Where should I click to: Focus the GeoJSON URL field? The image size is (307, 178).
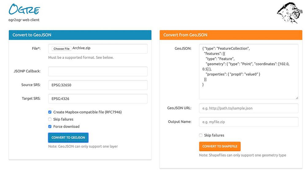[248, 108]
